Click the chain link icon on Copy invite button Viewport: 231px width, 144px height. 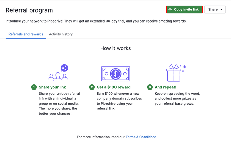tap(170, 10)
